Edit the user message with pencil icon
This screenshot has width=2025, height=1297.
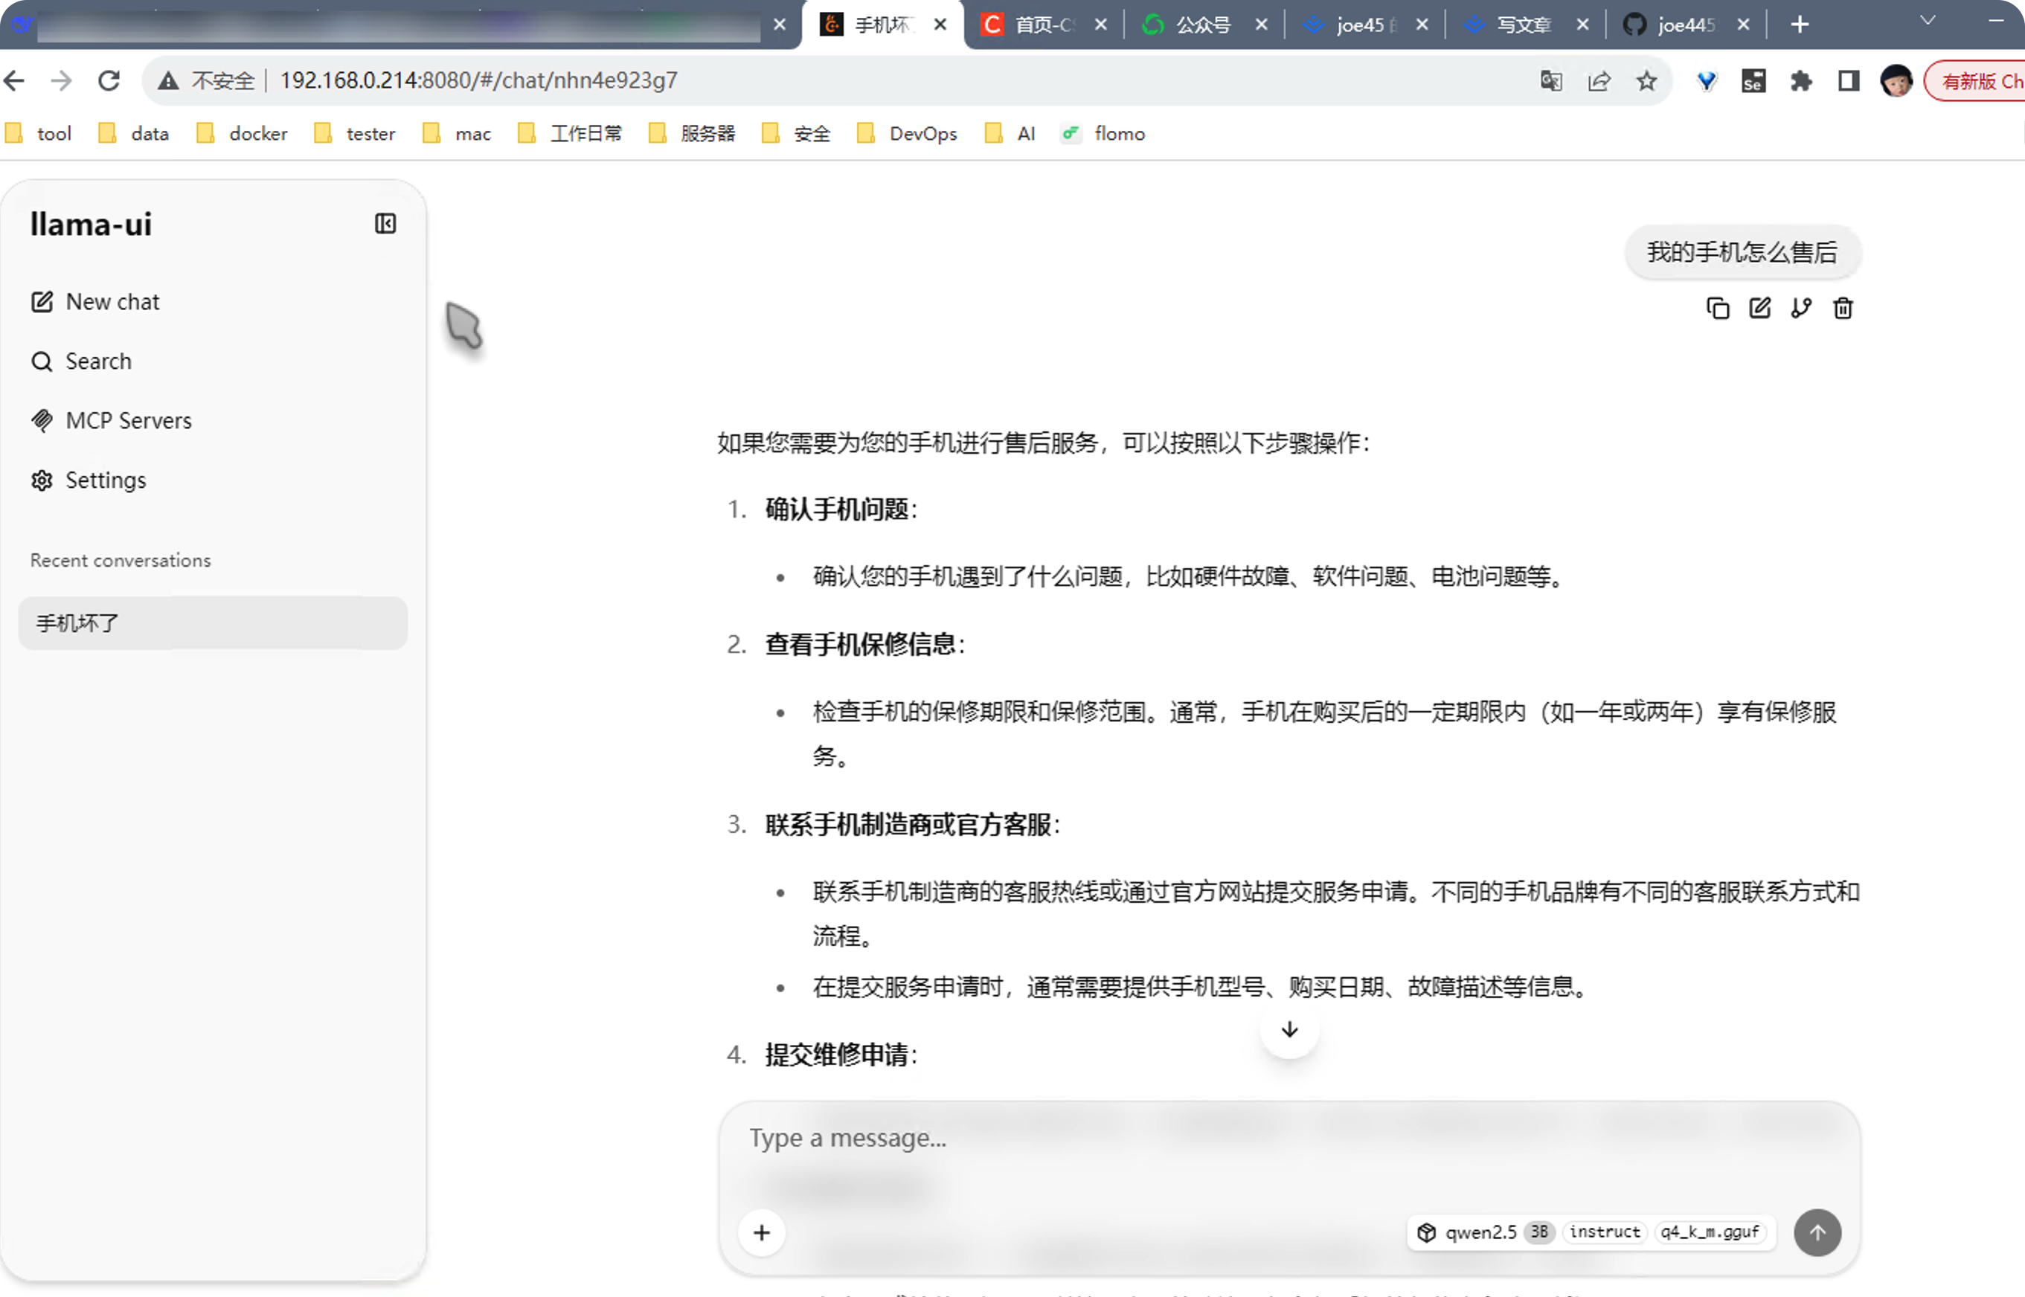click(1759, 308)
